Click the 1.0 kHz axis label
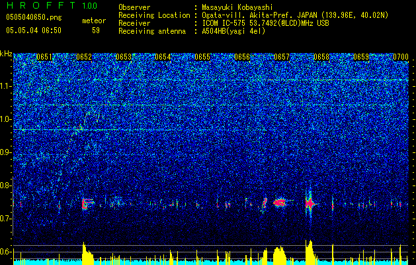The width and height of the screenshot is (416, 265). point(6,119)
